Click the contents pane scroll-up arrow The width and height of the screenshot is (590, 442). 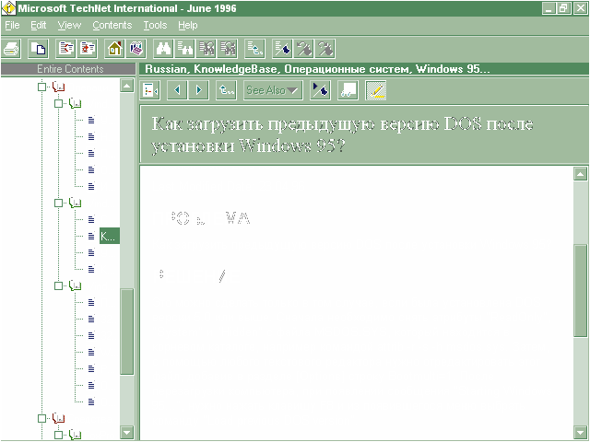(127, 86)
